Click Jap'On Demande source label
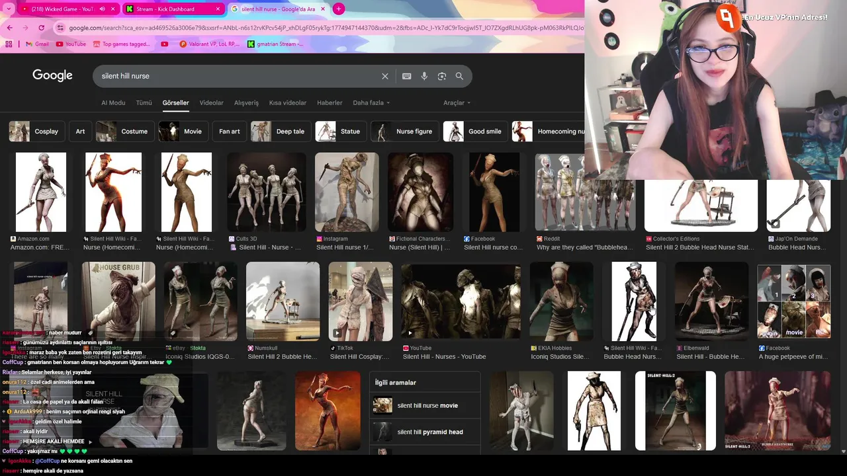Screen dimensions: 847x476 point(796,239)
